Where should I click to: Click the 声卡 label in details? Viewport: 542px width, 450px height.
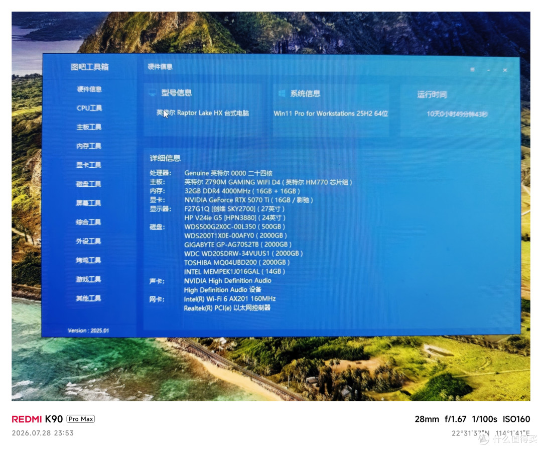[x=157, y=281]
